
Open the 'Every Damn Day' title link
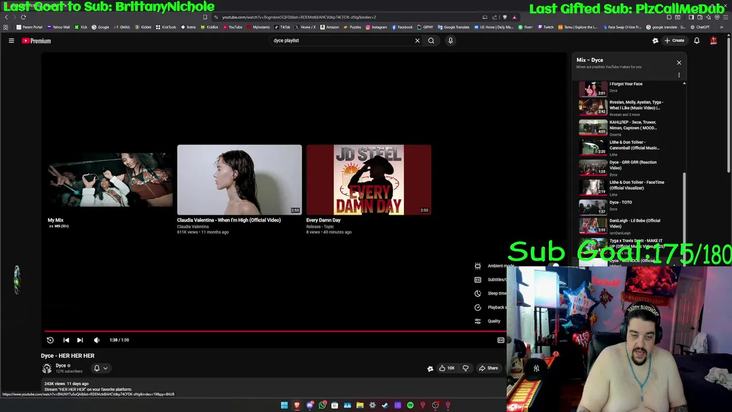click(323, 220)
